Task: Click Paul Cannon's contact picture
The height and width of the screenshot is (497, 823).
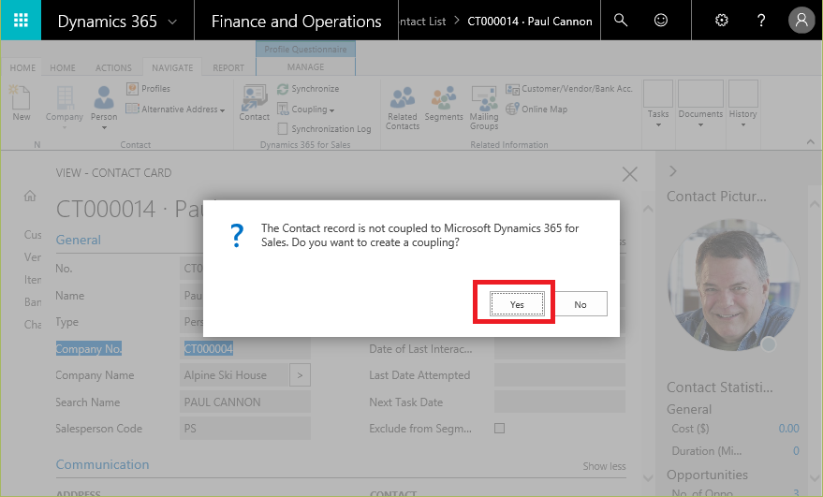Action: (733, 285)
